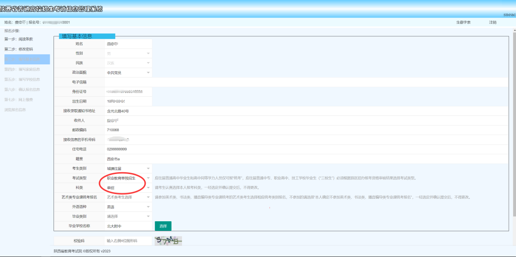Expand the 科类 dropdown list
516x257 pixels.
click(x=148, y=188)
